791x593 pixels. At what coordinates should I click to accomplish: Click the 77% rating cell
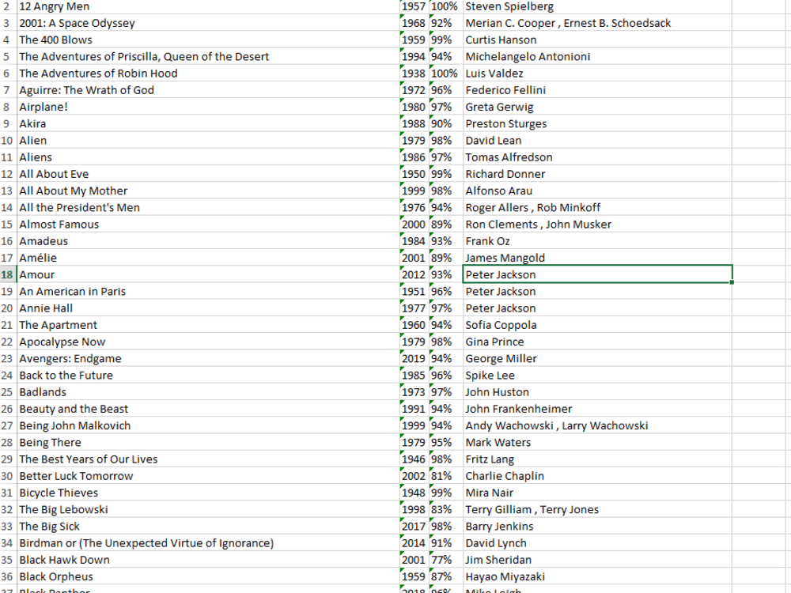coord(446,559)
